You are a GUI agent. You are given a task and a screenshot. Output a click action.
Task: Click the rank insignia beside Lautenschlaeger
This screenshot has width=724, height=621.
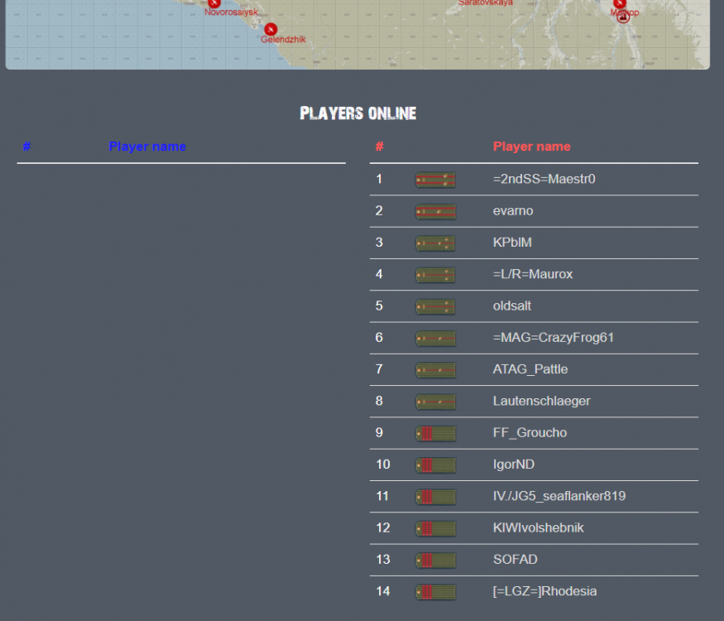tap(435, 402)
